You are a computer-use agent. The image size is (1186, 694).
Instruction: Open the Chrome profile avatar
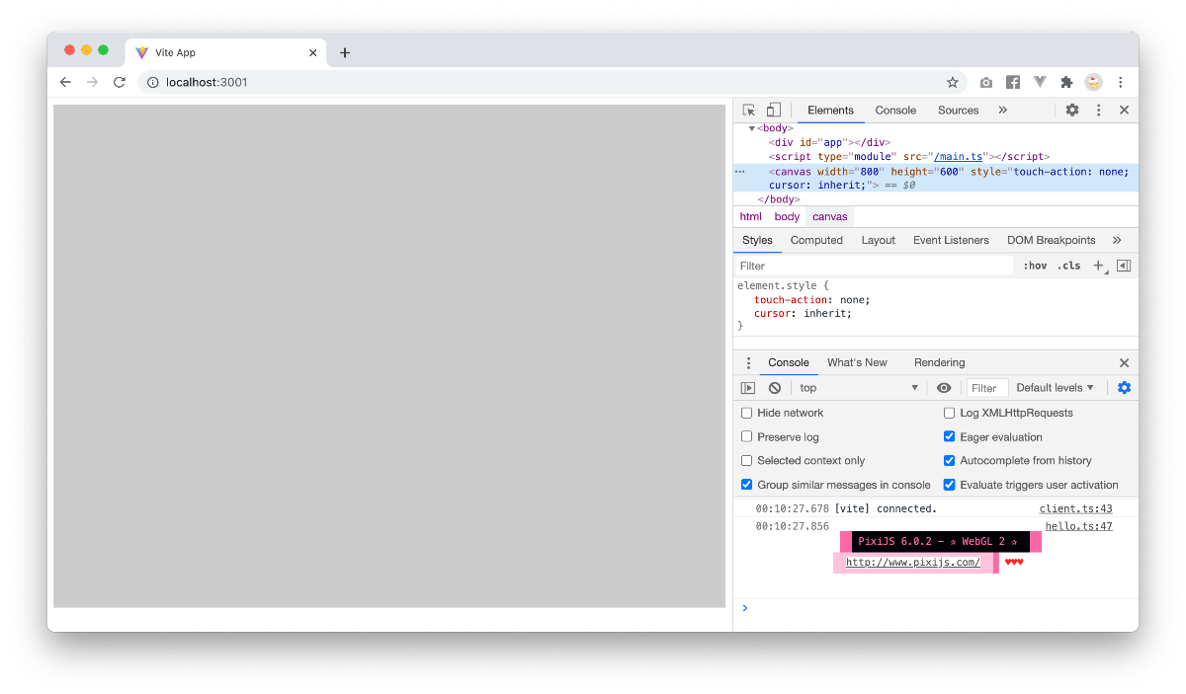1093,82
